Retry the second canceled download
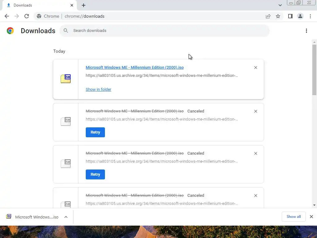This screenshot has width=317, height=238. pos(95,174)
